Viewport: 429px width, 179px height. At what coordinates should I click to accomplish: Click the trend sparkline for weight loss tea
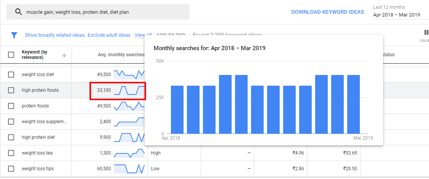click(129, 153)
